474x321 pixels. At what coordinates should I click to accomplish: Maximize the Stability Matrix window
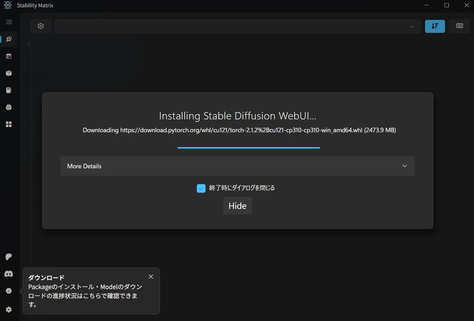(x=447, y=5)
